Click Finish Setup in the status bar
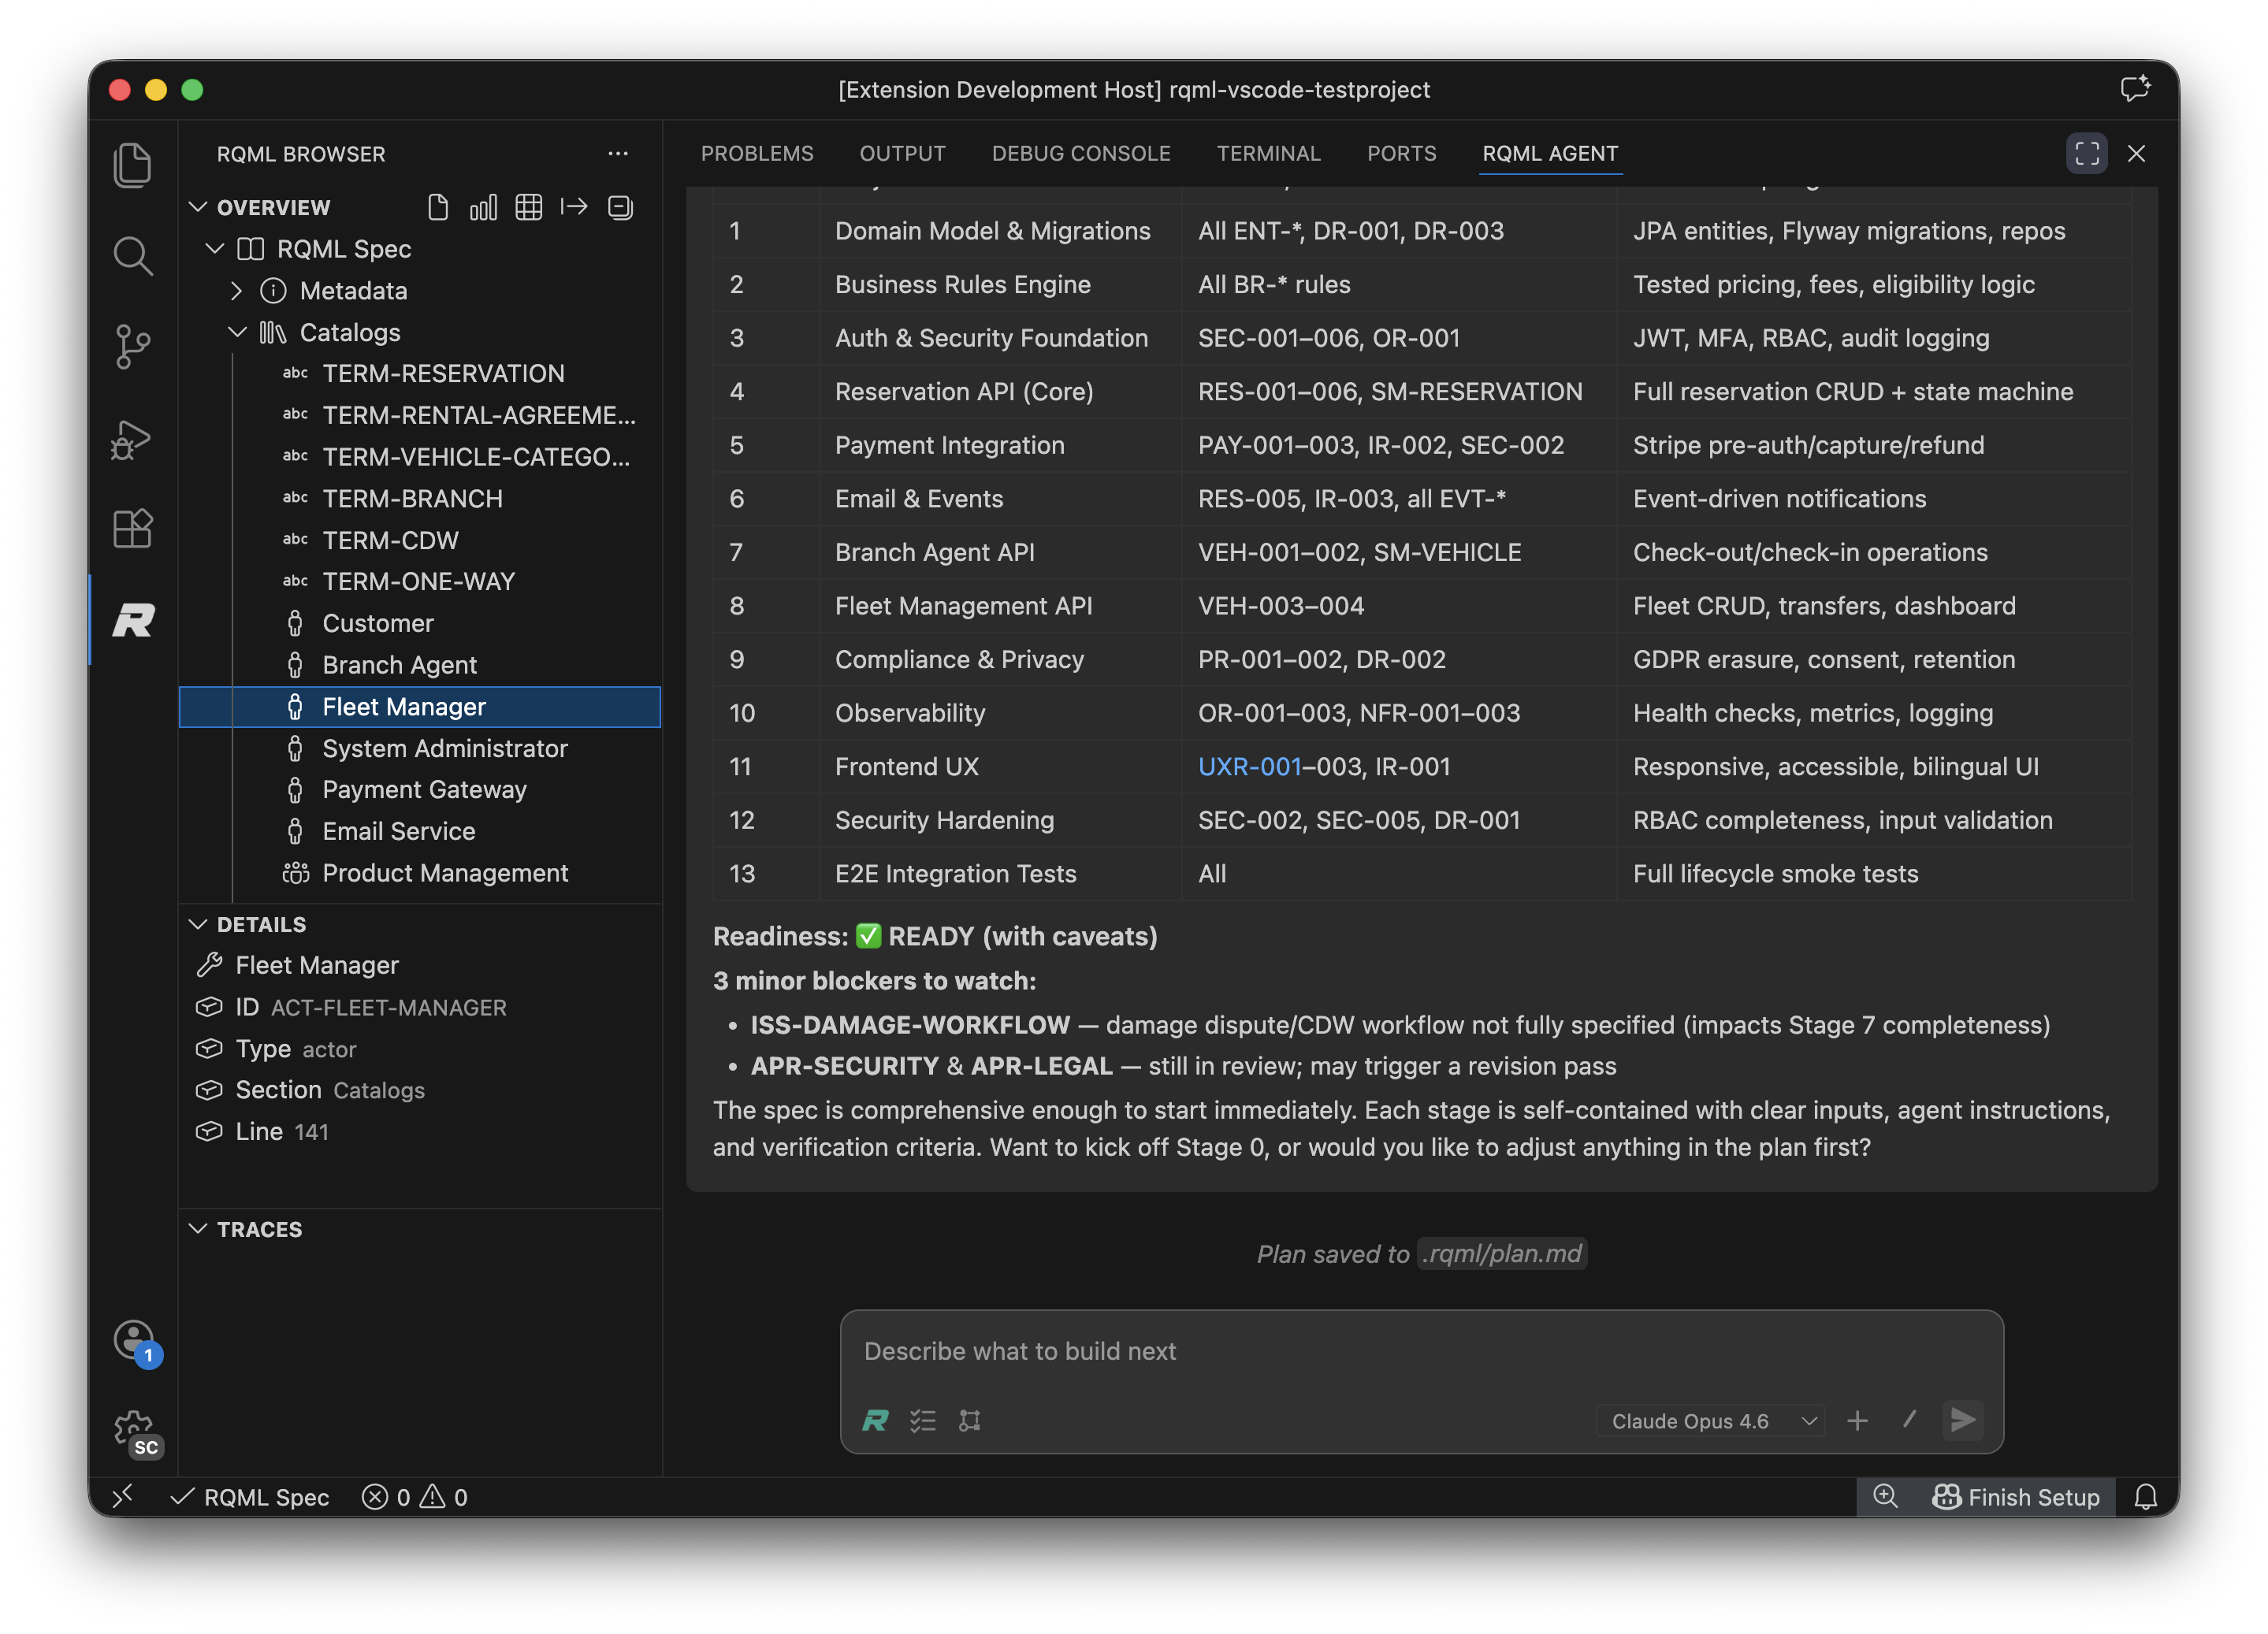 click(x=2016, y=1497)
